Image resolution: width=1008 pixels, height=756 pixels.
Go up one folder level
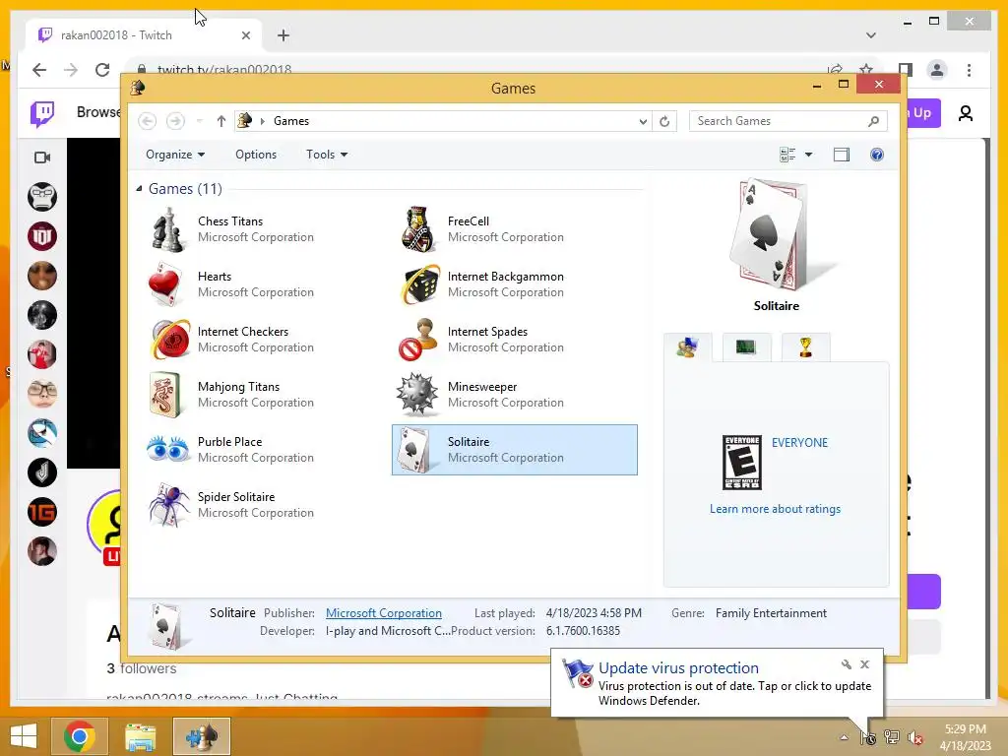tap(221, 121)
